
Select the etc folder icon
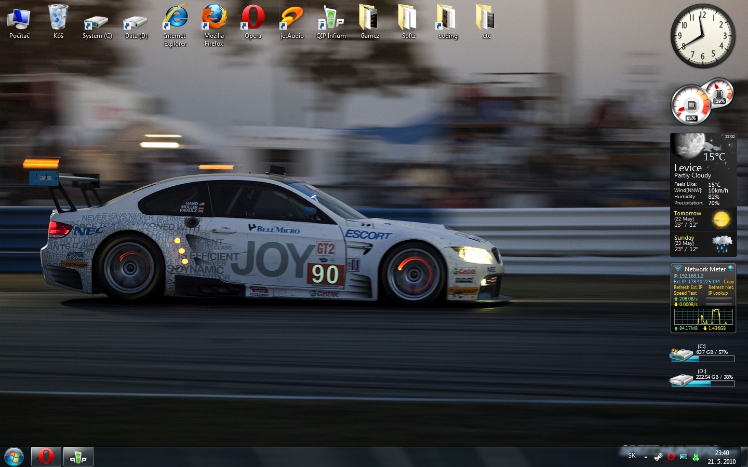[487, 22]
